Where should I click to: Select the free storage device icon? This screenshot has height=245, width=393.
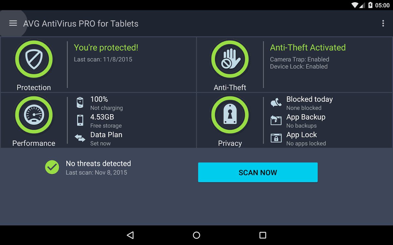tap(80, 120)
